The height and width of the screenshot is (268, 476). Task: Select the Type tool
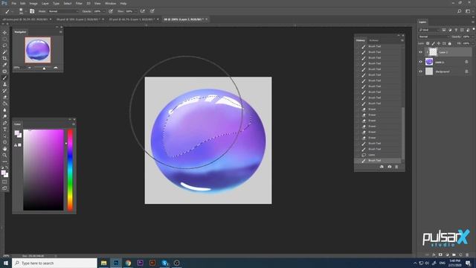pos(4,130)
